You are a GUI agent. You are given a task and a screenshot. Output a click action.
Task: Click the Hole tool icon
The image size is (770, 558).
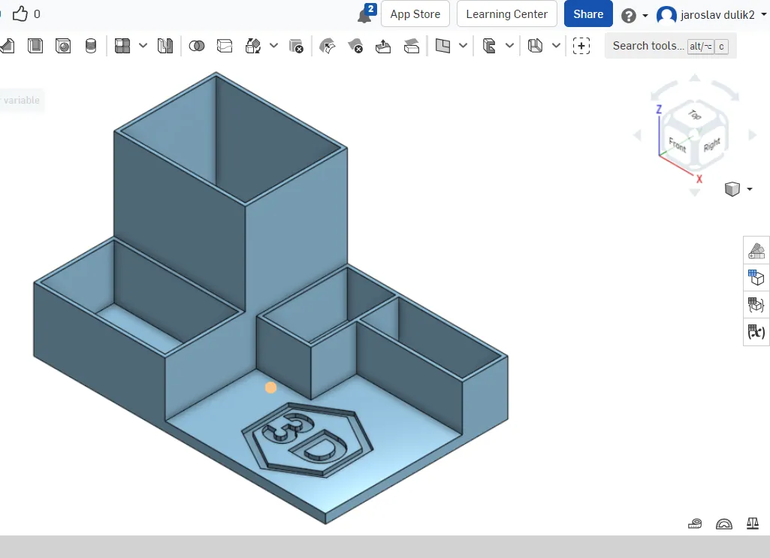64,46
